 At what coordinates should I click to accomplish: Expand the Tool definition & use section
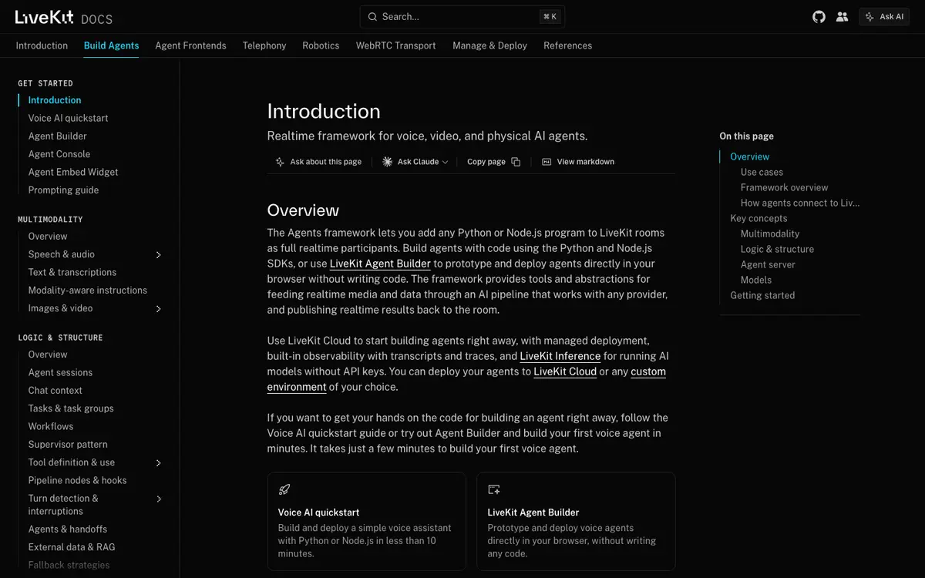(x=159, y=462)
